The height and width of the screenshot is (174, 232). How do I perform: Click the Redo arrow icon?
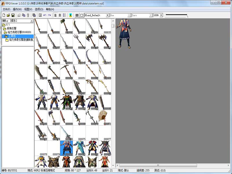(x=49, y=15)
